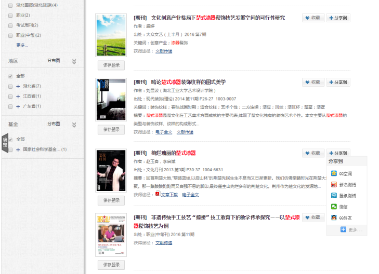The width and height of the screenshot is (379, 274).
Task: Open 分享到 for 文化创意产业 article
Action: tap(338, 18)
